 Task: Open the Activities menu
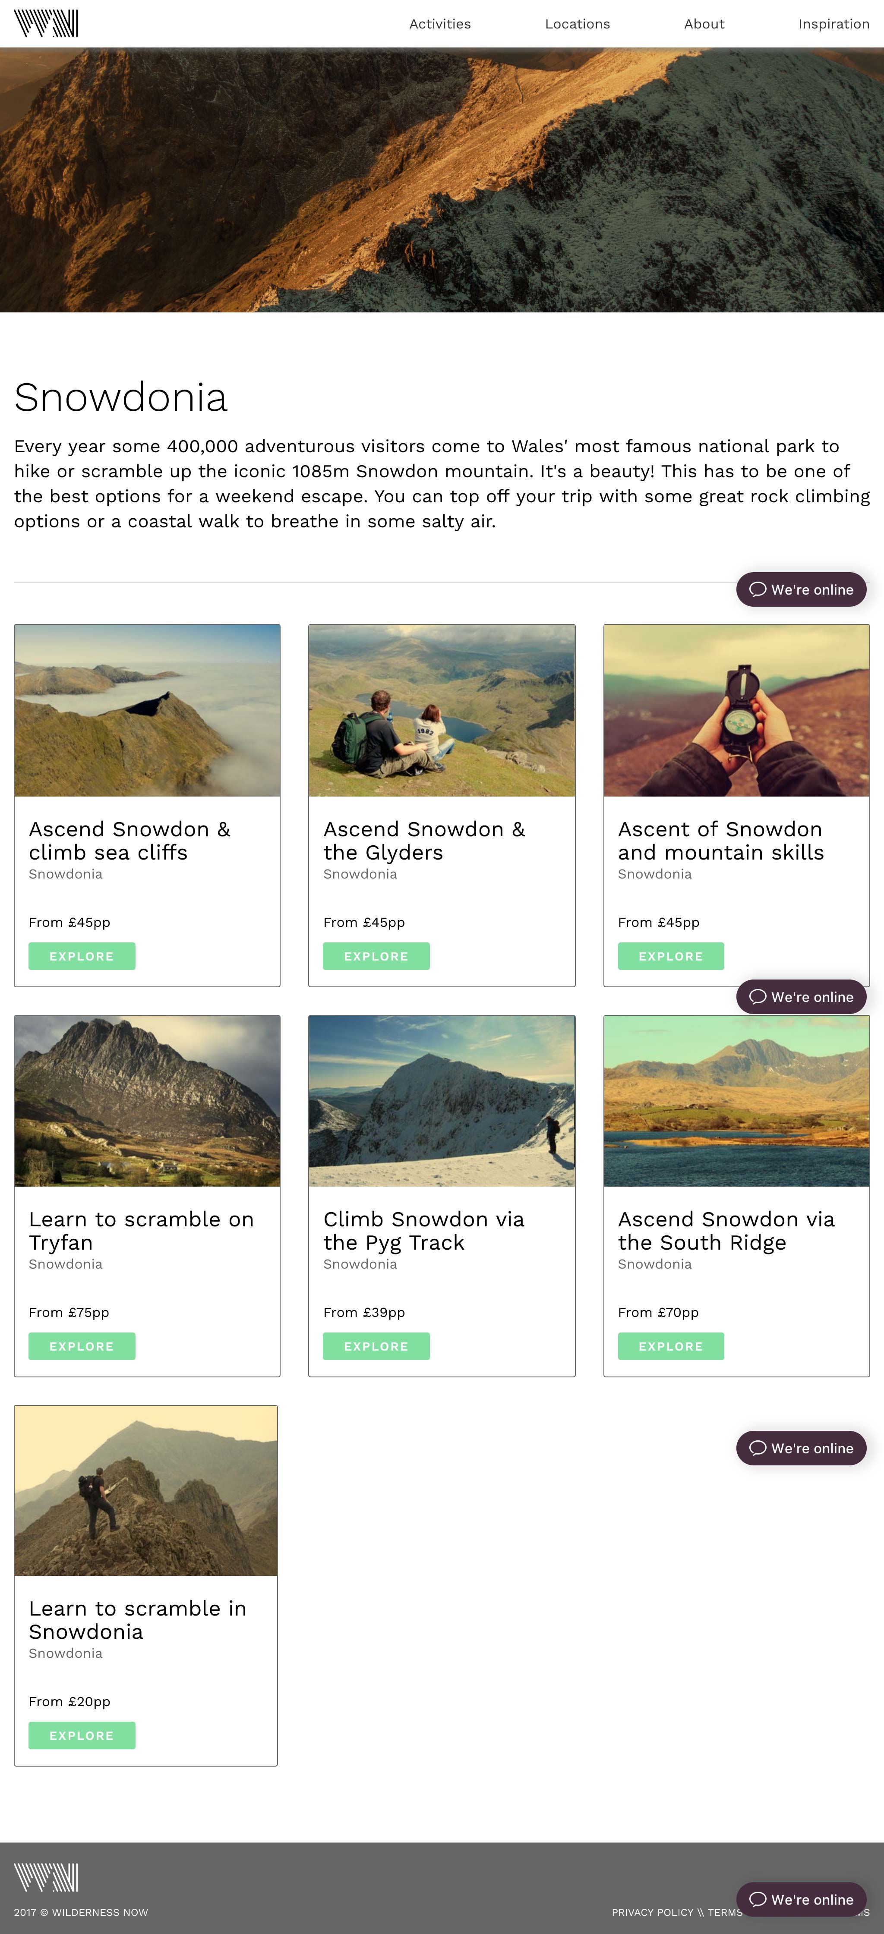[439, 23]
